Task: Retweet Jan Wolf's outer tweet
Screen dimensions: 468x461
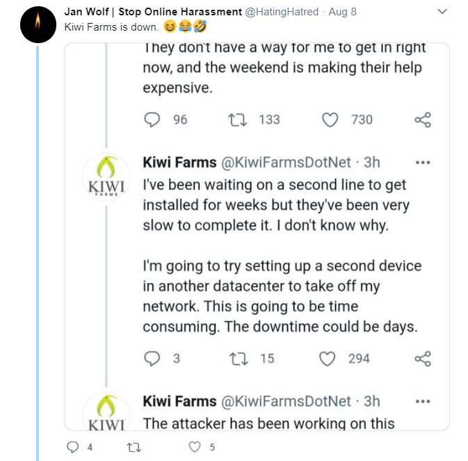Action: (131, 447)
